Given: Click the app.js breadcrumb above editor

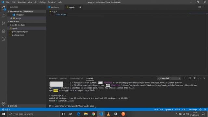Looking at the screenshot, I should (53, 12).
